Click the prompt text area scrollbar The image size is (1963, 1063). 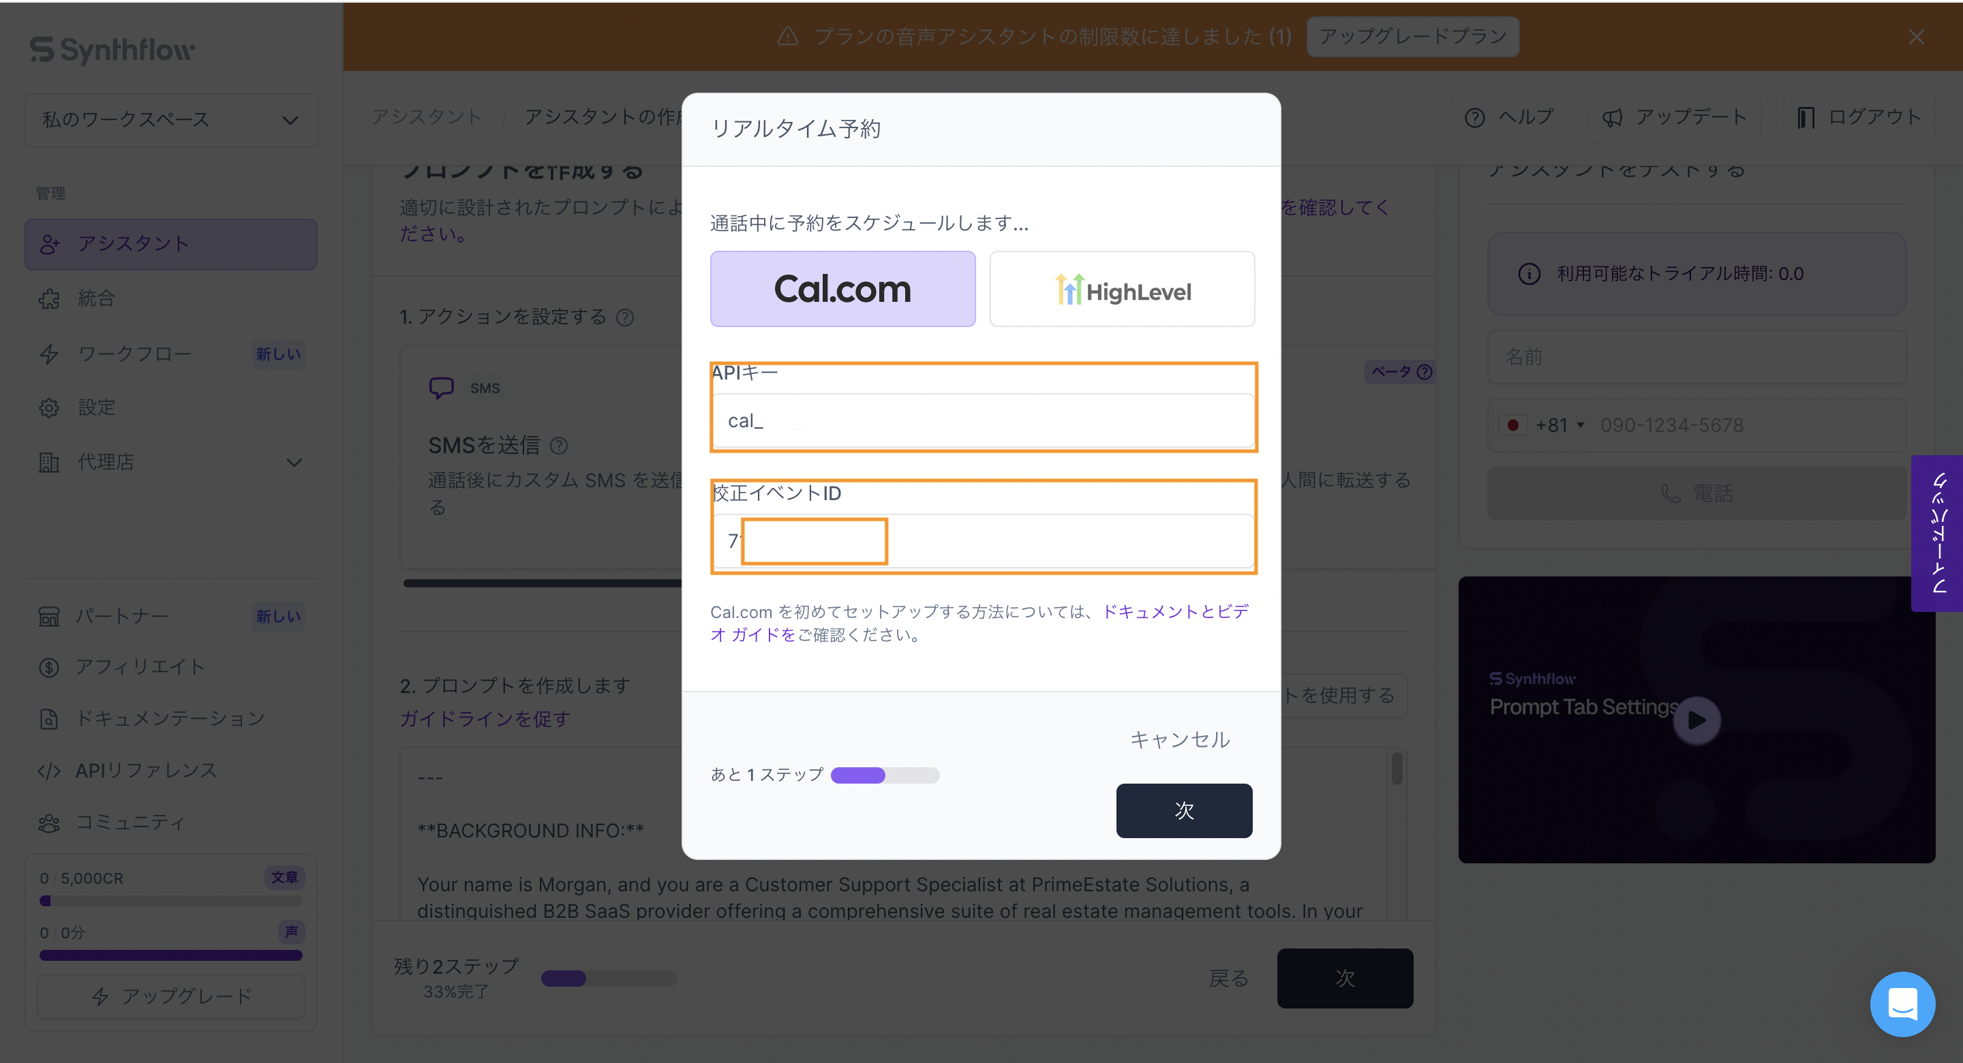coord(1397,768)
